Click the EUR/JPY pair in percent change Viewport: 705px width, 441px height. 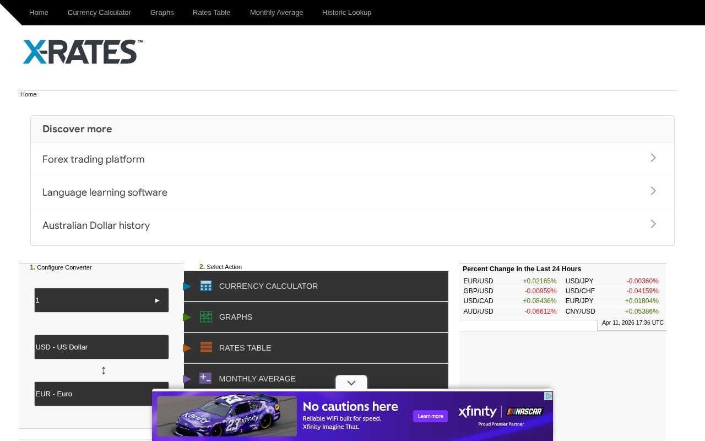click(579, 301)
